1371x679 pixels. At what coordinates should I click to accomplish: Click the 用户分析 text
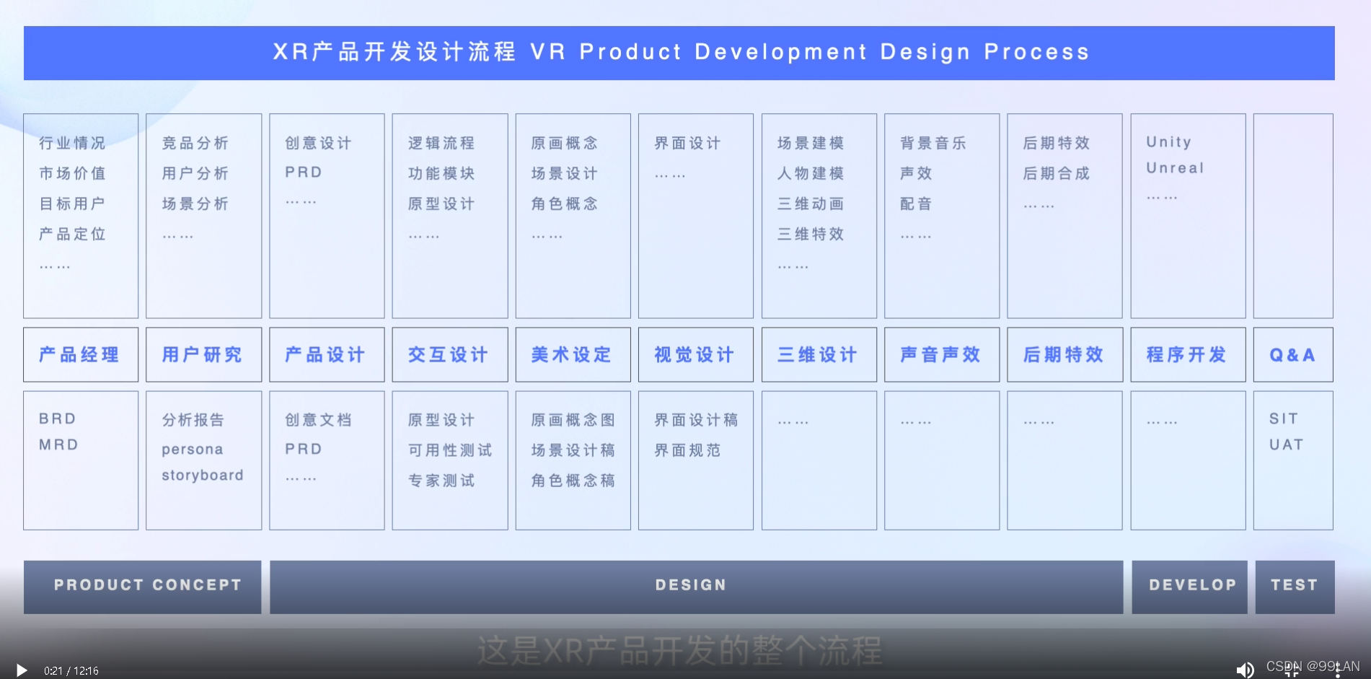(x=195, y=173)
